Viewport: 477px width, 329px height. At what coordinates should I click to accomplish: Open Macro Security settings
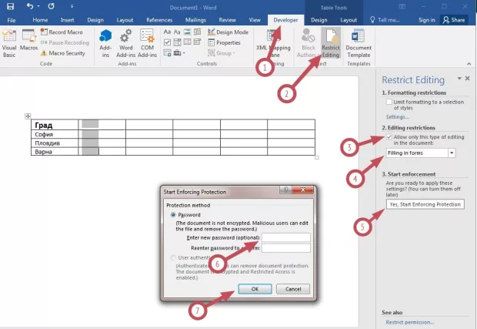coord(63,53)
